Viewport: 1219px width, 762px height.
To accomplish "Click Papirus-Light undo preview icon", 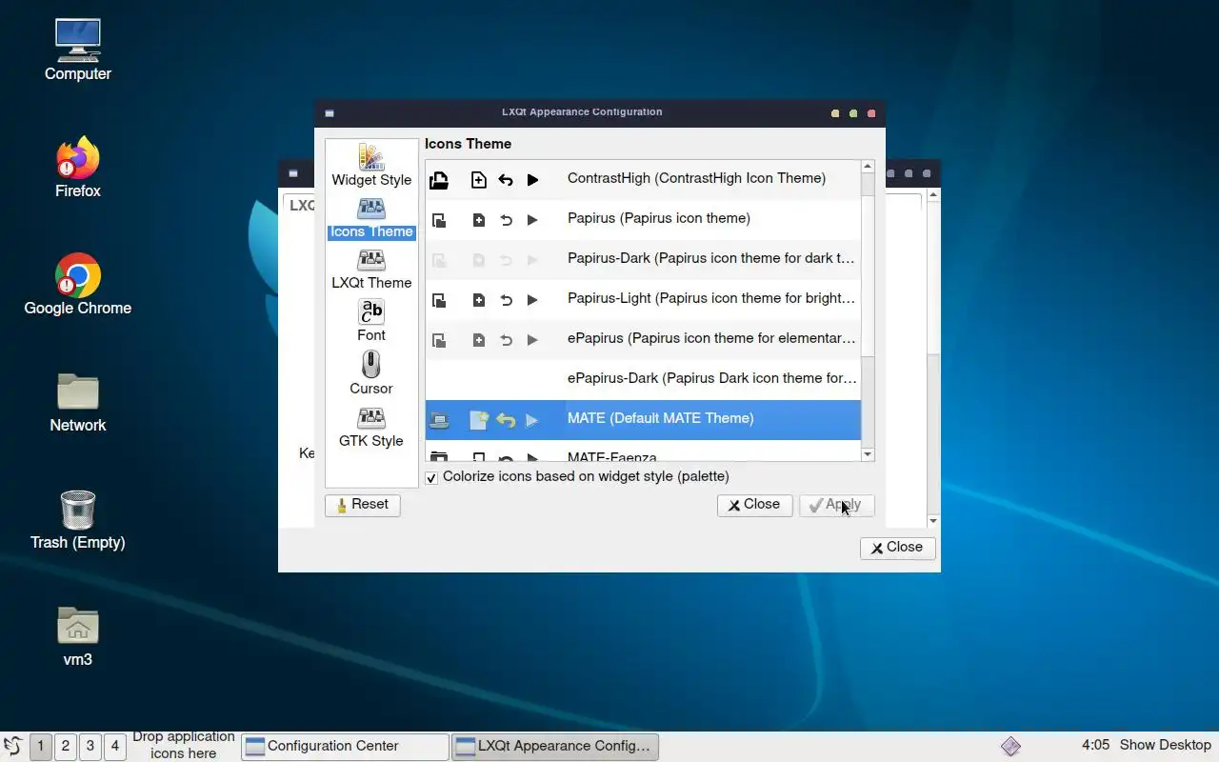I will click(506, 300).
